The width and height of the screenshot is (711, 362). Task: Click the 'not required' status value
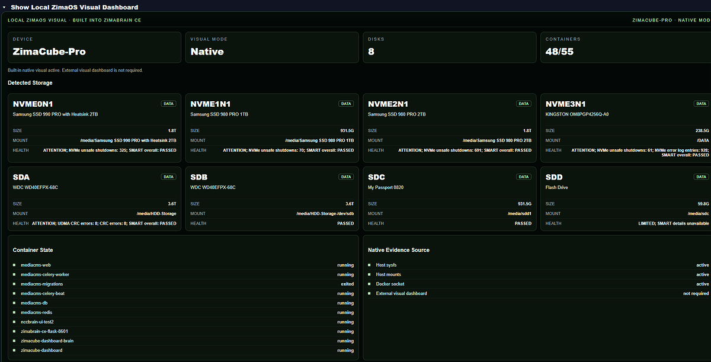[696, 293]
